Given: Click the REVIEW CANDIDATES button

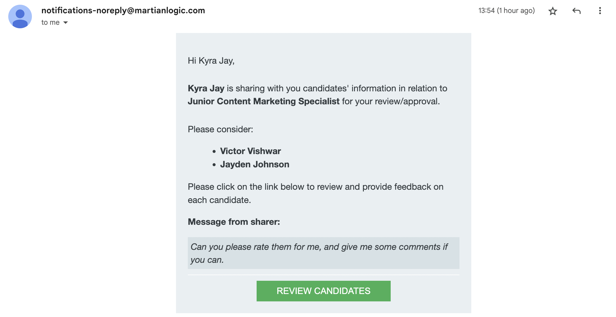Looking at the screenshot, I should tap(323, 291).
